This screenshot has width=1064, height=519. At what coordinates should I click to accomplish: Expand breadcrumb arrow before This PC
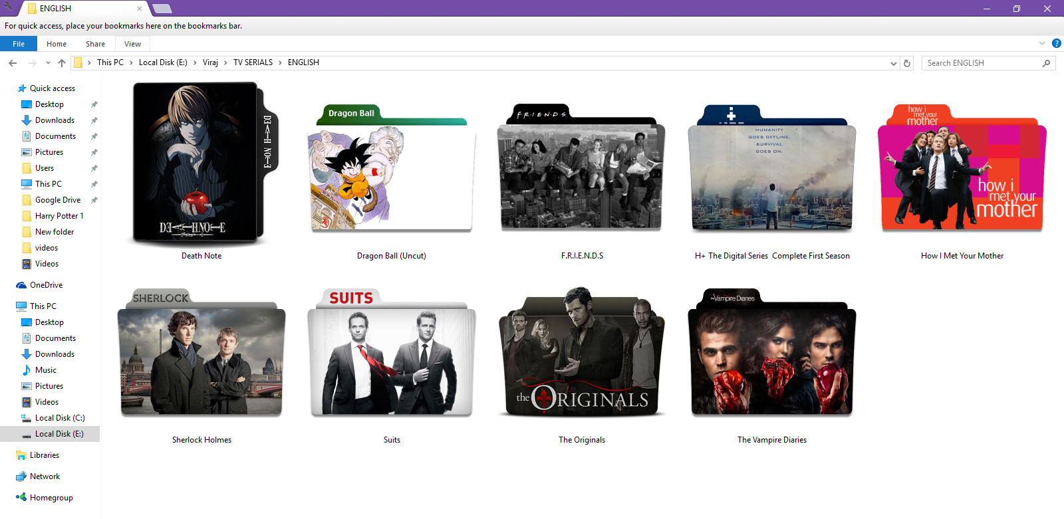(89, 62)
